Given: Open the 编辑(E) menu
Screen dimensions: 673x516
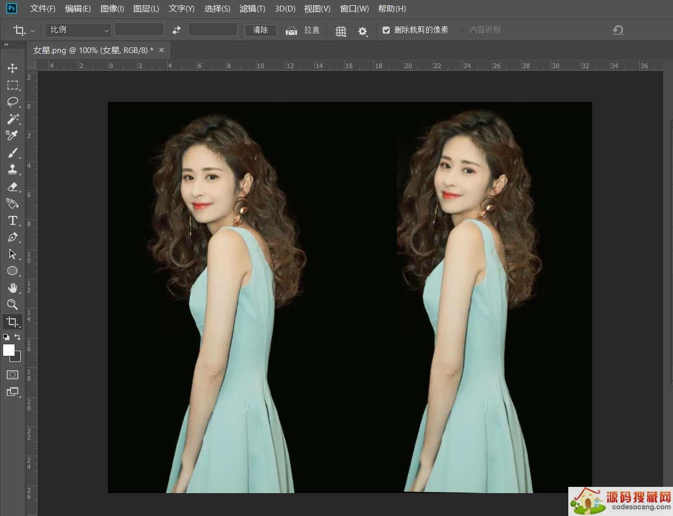Looking at the screenshot, I should [x=78, y=9].
